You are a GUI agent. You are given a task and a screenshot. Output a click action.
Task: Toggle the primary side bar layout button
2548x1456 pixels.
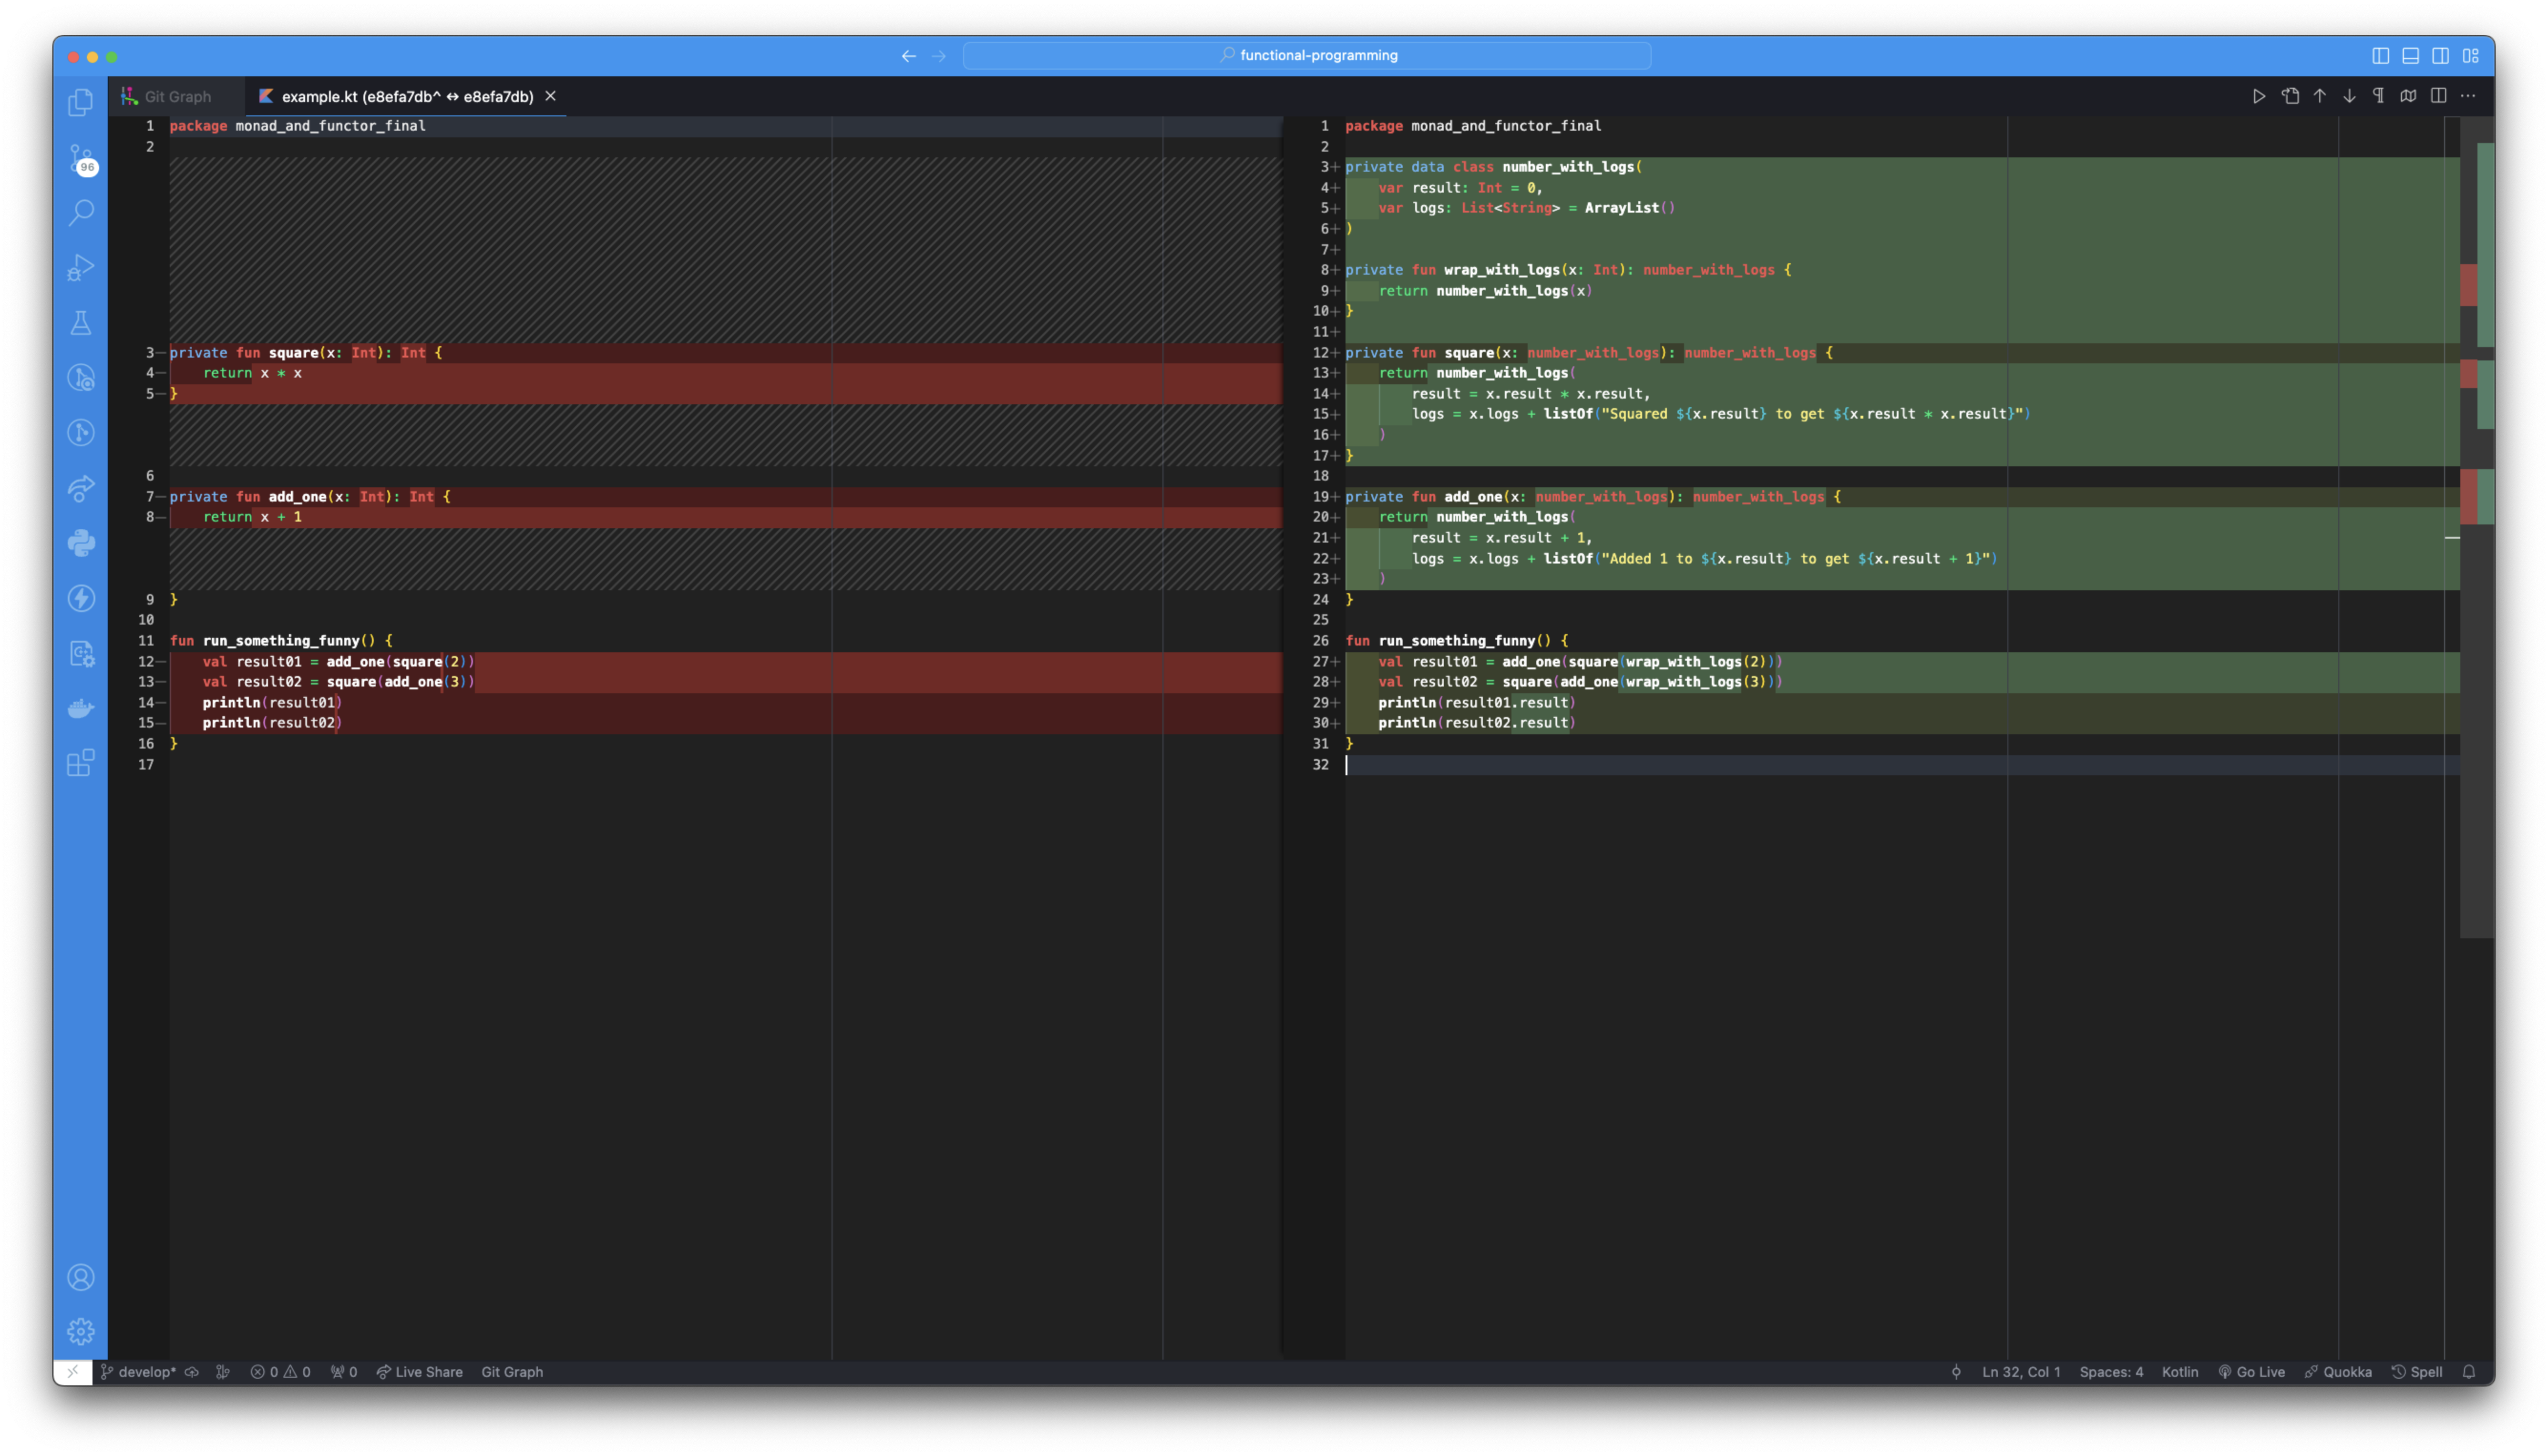[x=2381, y=56]
